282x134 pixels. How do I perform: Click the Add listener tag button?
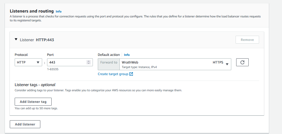[x=33, y=102]
